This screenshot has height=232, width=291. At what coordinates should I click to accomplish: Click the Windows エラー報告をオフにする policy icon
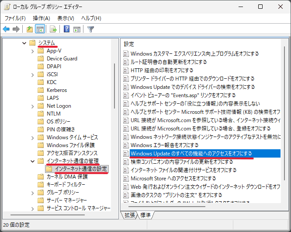[x=126, y=145]
